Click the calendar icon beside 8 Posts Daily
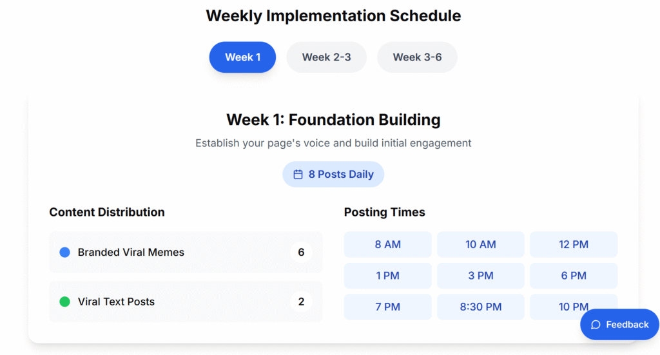This screenshot has width=660, height=355. (298, 175)
